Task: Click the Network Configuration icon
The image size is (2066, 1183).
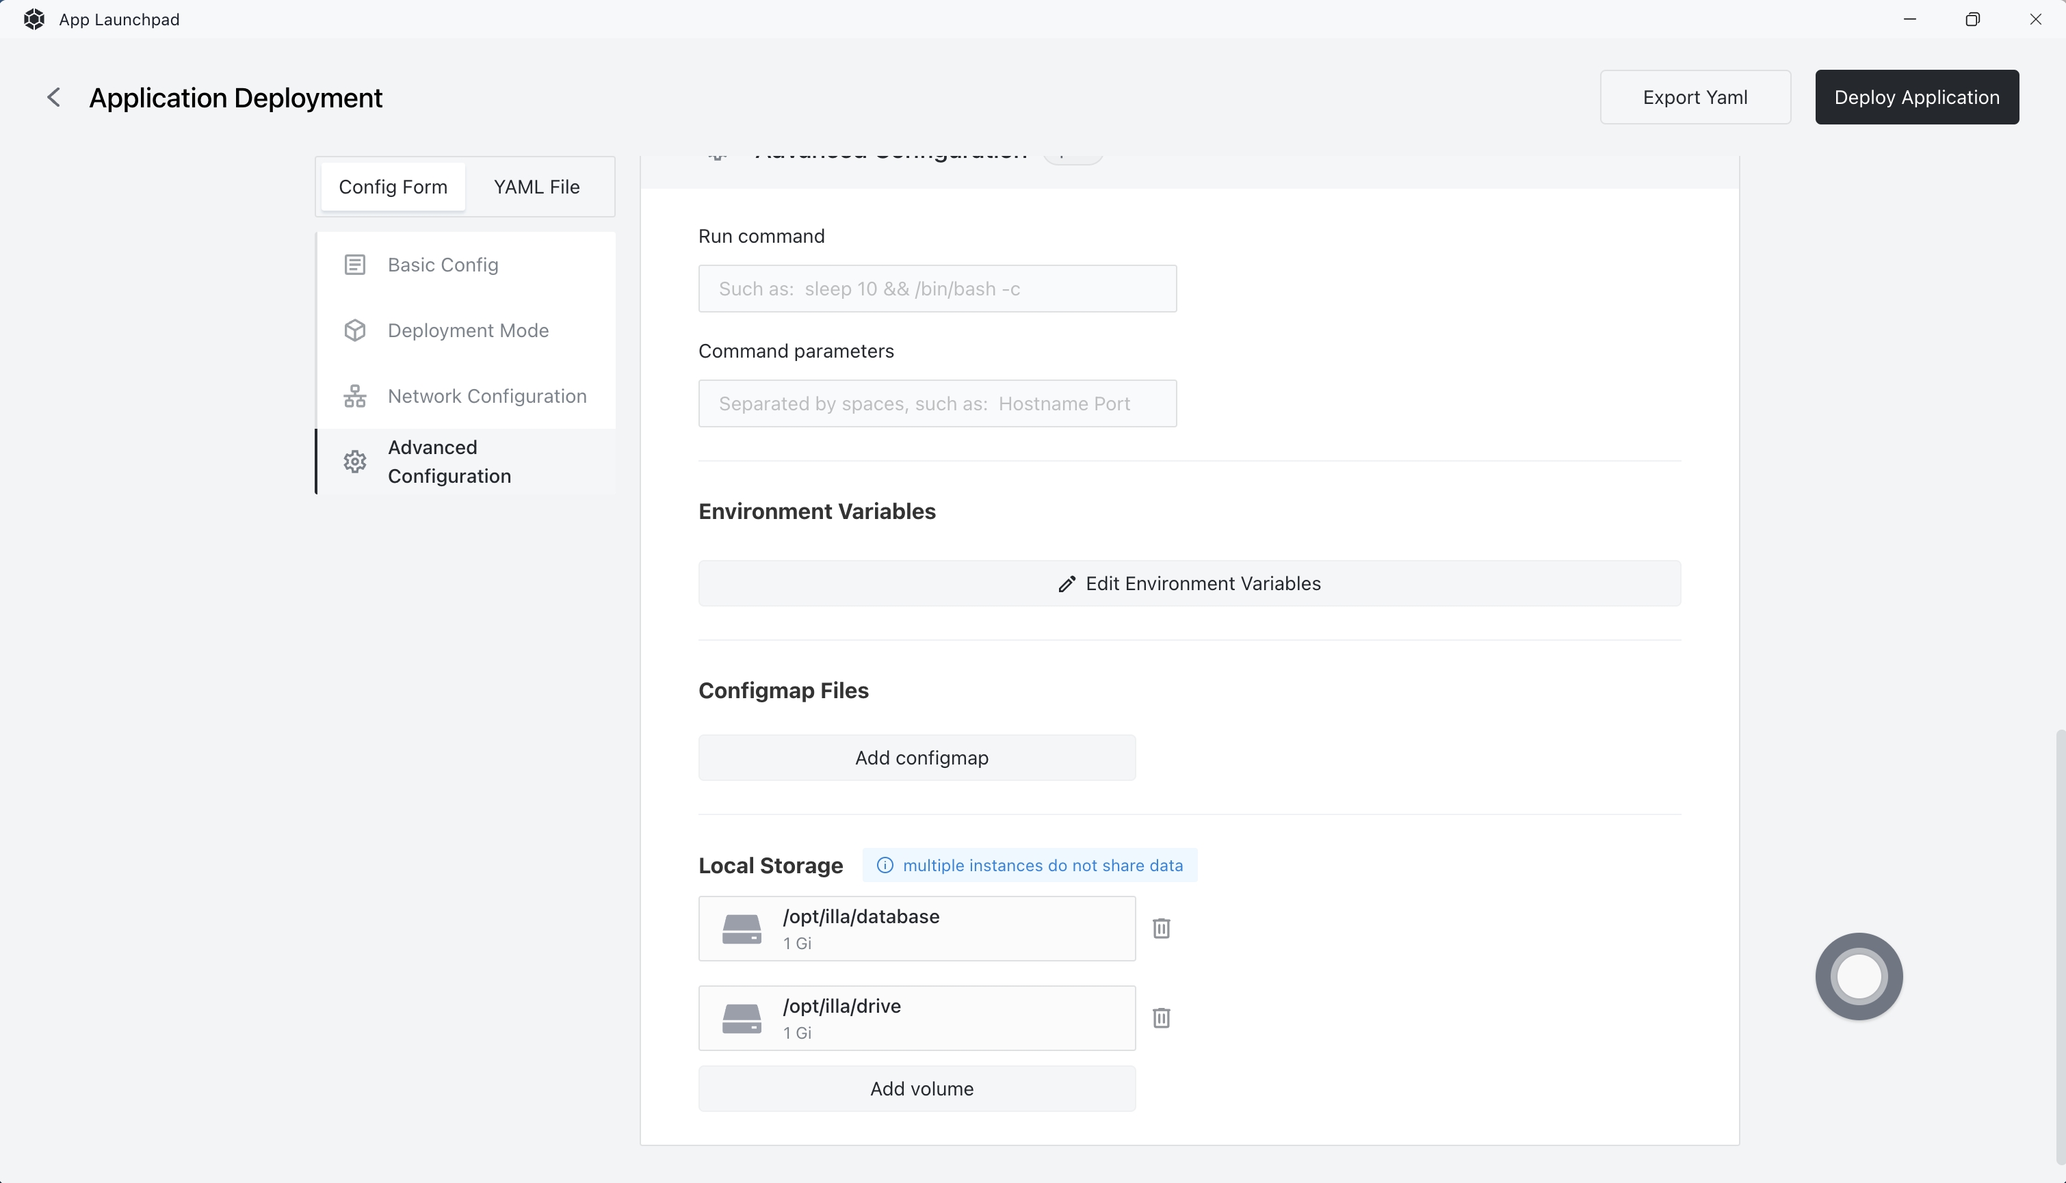Action: point(355,397)
